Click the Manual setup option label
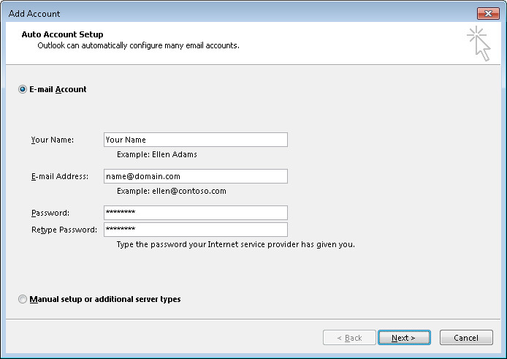The width and height of the screenshot is (507, 359). point(105,299)
